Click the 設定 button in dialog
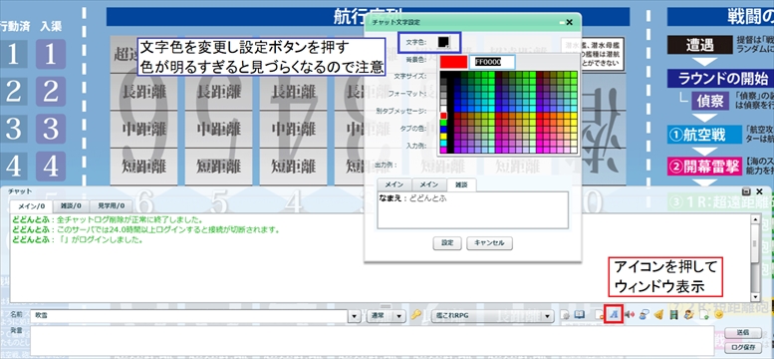Screen dimensions: 774x359 click(x=447, y=243)
